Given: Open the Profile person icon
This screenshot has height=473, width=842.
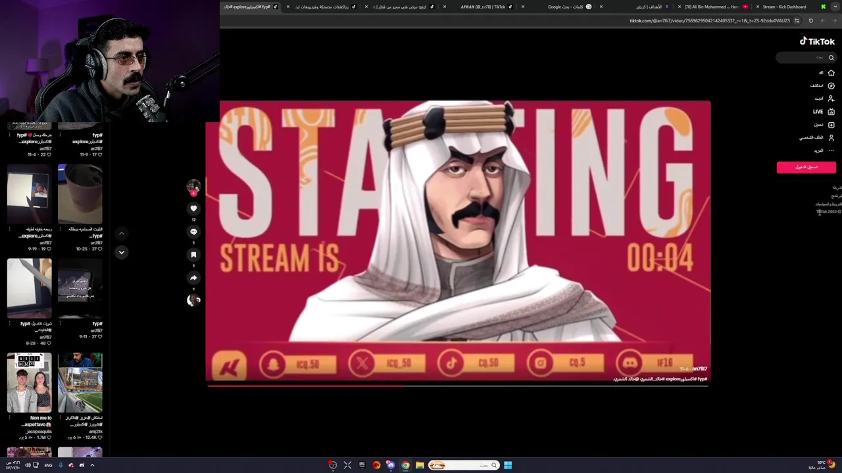Looking at the screenshot, I should (831, 137).
